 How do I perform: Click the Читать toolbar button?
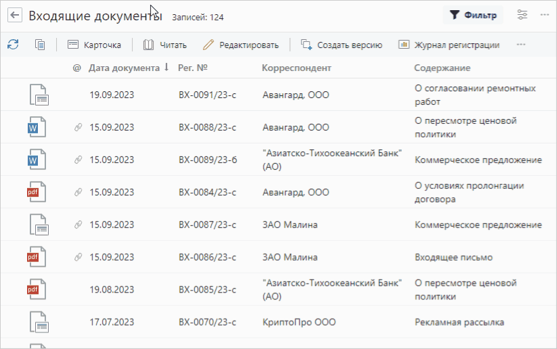point(165,45)
